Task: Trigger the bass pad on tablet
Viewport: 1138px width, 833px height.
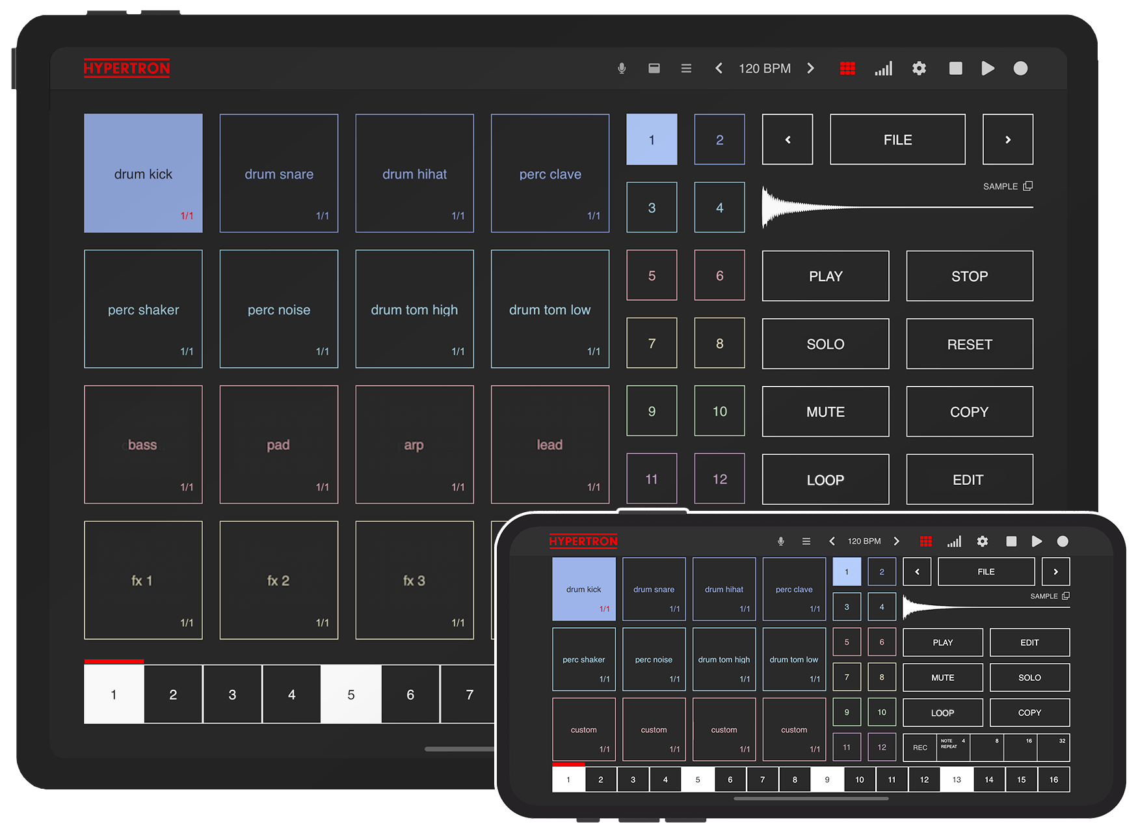Action: coord(143,444)
